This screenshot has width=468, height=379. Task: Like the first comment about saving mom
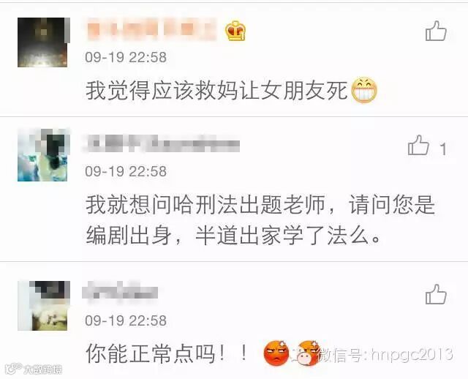pyautogui.click(x=436, y=31)
